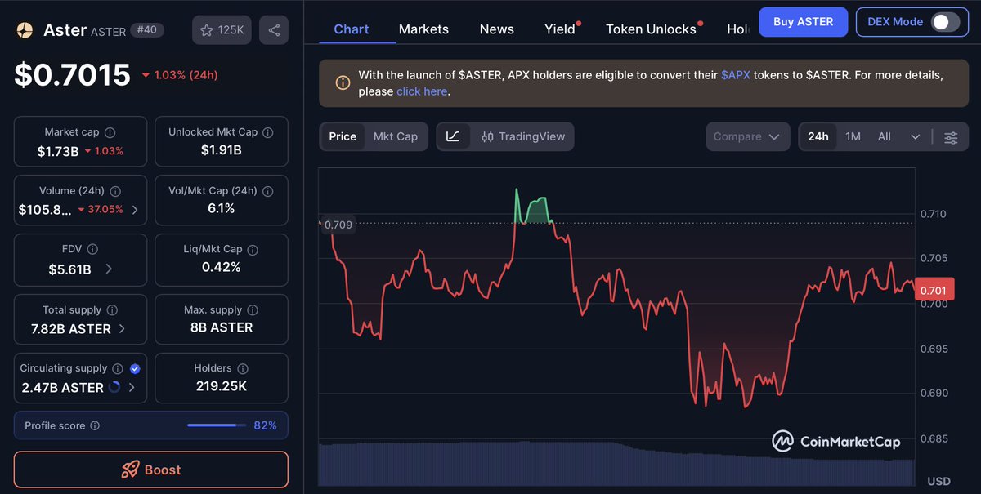This screenshot has width=981, height=494.
Task: Click the 82% profile score value
Action: coord(266,425)
